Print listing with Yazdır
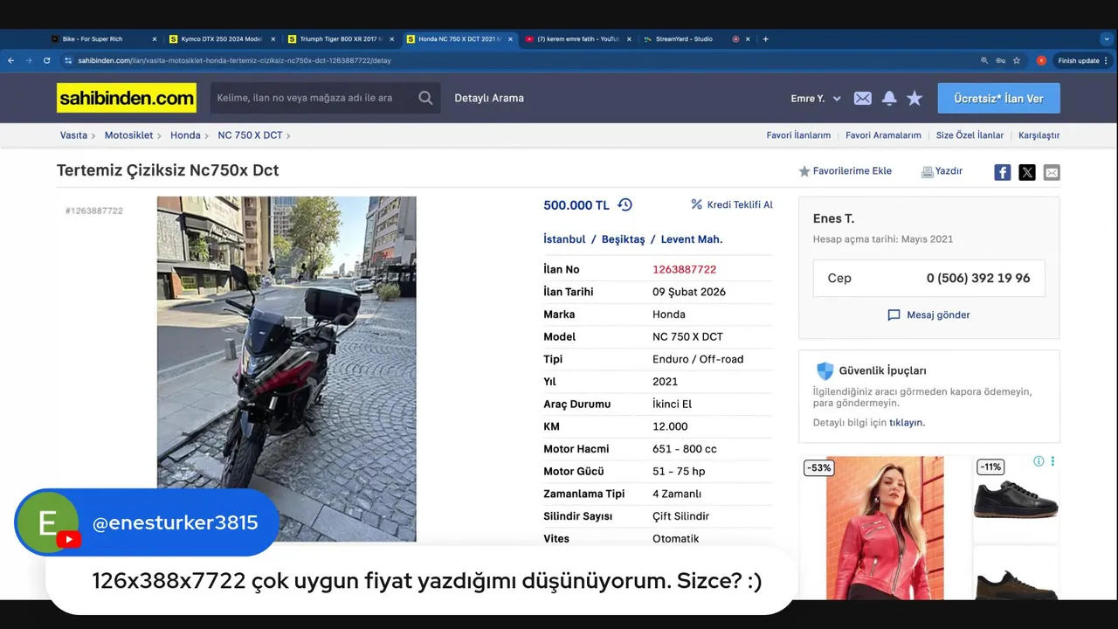The image size is (1118, 629). 942,171
